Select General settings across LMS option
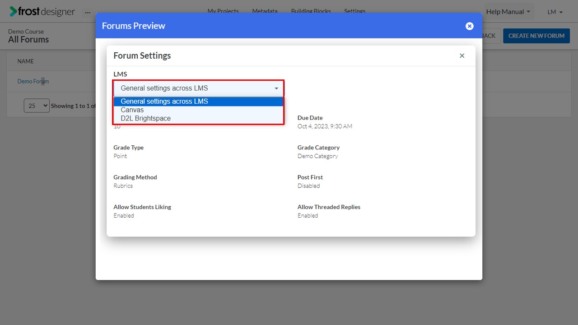This screenshot has height=325, width=578. pos(199,102)
